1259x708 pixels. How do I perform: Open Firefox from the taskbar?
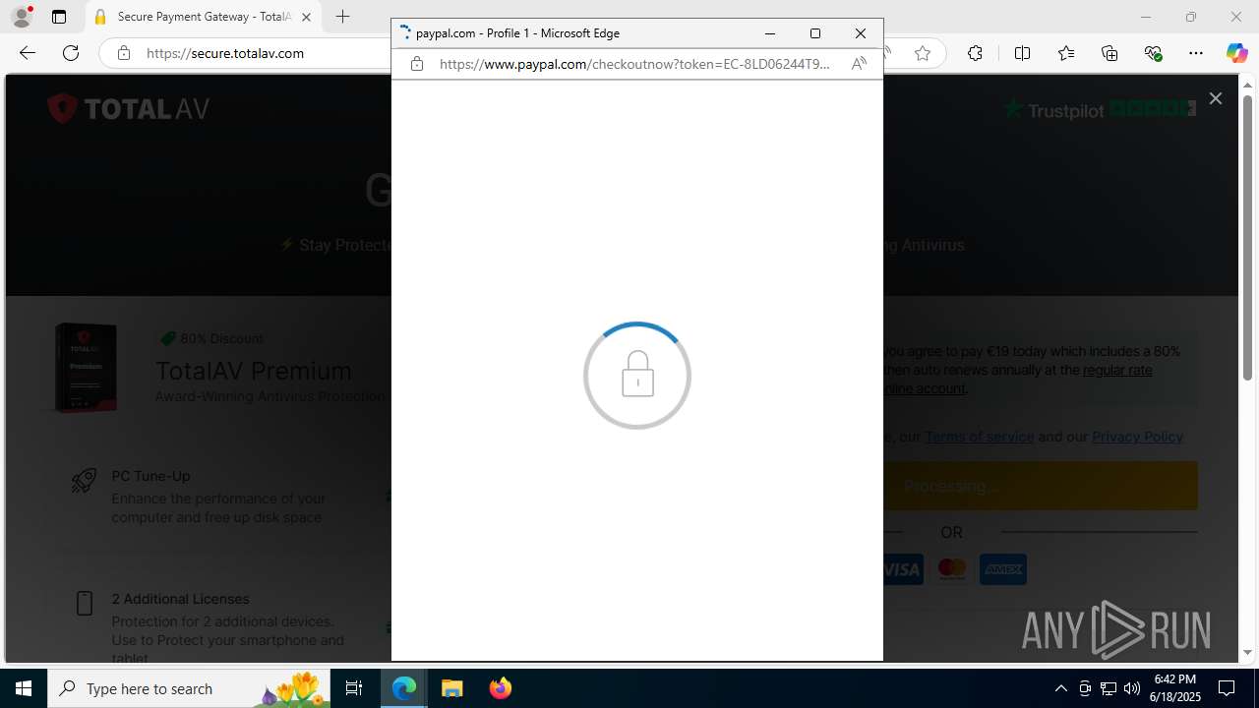point(500,688)
